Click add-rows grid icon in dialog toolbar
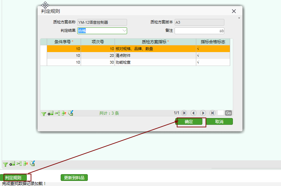The image size is (281, 186). tap(51, 113)
